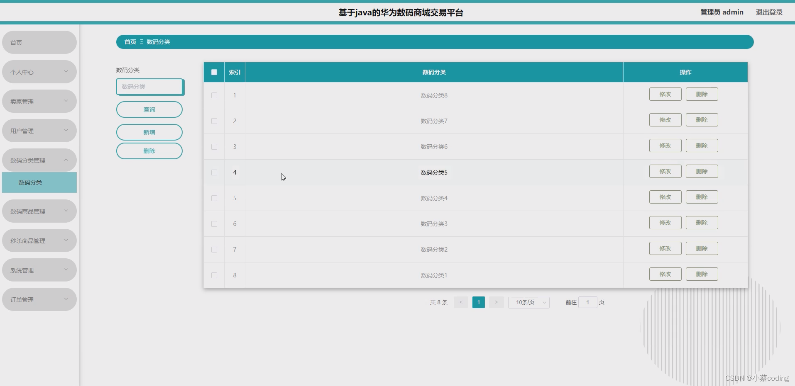This screenshot has height=386, width=795.
Task: Click 删除 for 数码分类6
Action: pyautogui.click(x=702, y=146)
